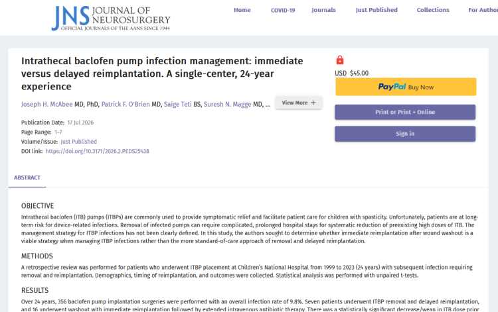Expand author list with View More
Screen dimensions: 498x312
pyautogui.click(x=299, y=103)
